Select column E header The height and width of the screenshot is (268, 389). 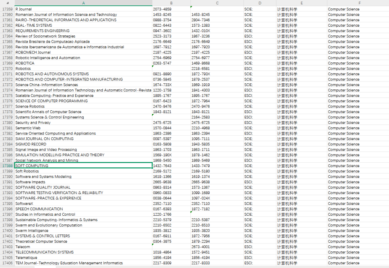(301, 3)
